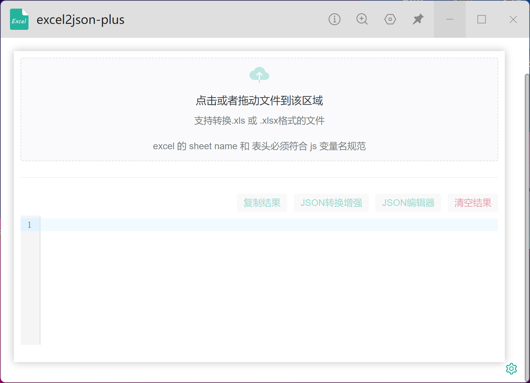Pin the window with pushpin icon
The height and width of the screenshot is (383, 530).
click(418, 19)
